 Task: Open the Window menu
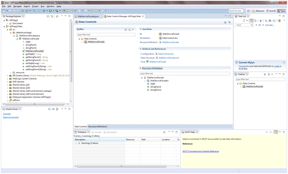click(51, 6)
